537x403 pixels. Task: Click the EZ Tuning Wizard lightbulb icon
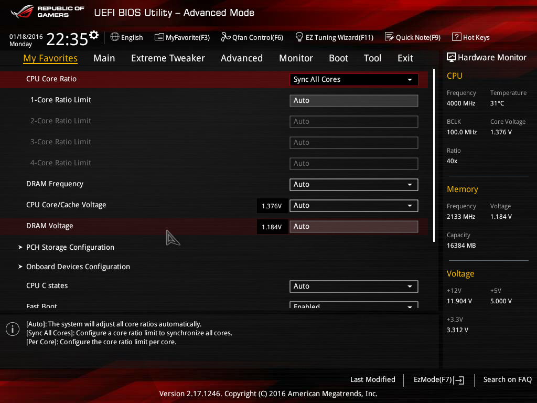click(299, 37)
